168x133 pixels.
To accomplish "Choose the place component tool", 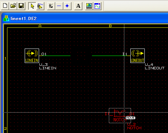I will click(x=51, y=6).
